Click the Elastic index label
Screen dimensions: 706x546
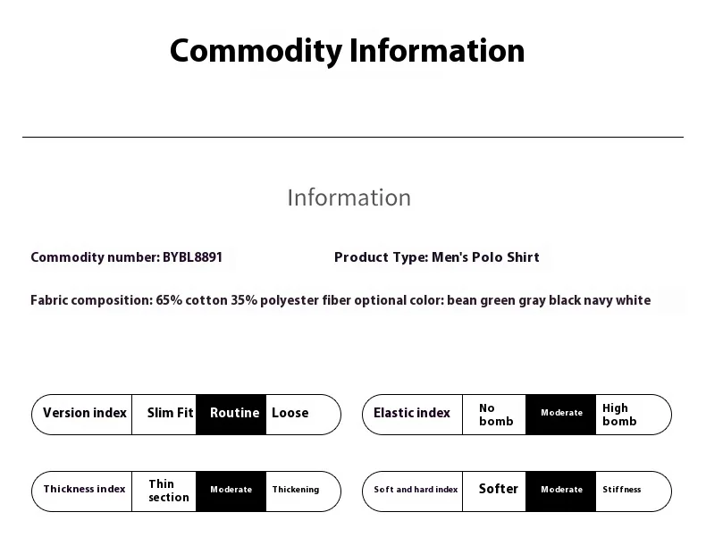click(412, 414)
